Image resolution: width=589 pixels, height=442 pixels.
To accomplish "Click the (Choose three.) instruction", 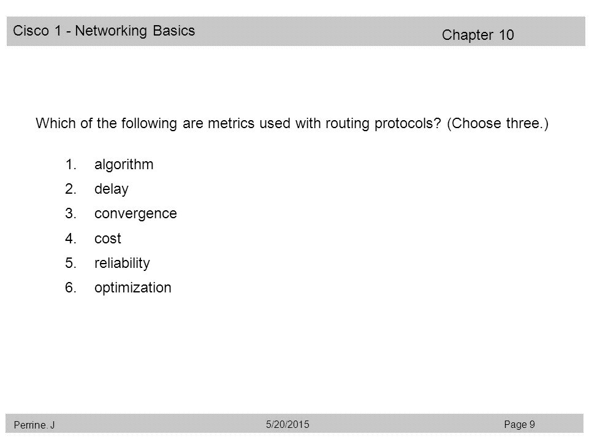I will pyautogui.click(x=498, y=124).
